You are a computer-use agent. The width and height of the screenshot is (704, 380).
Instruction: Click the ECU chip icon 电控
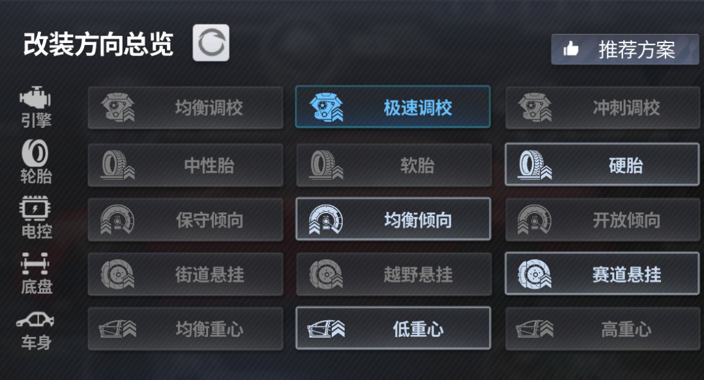pos(35,208)
